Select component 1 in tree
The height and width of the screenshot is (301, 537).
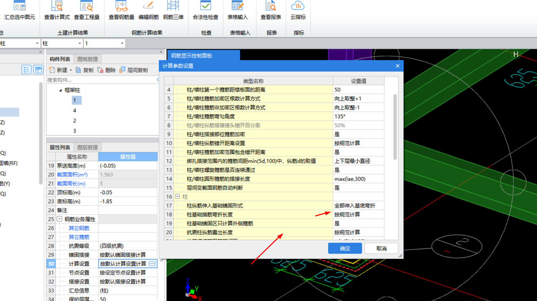coord(76,100)
